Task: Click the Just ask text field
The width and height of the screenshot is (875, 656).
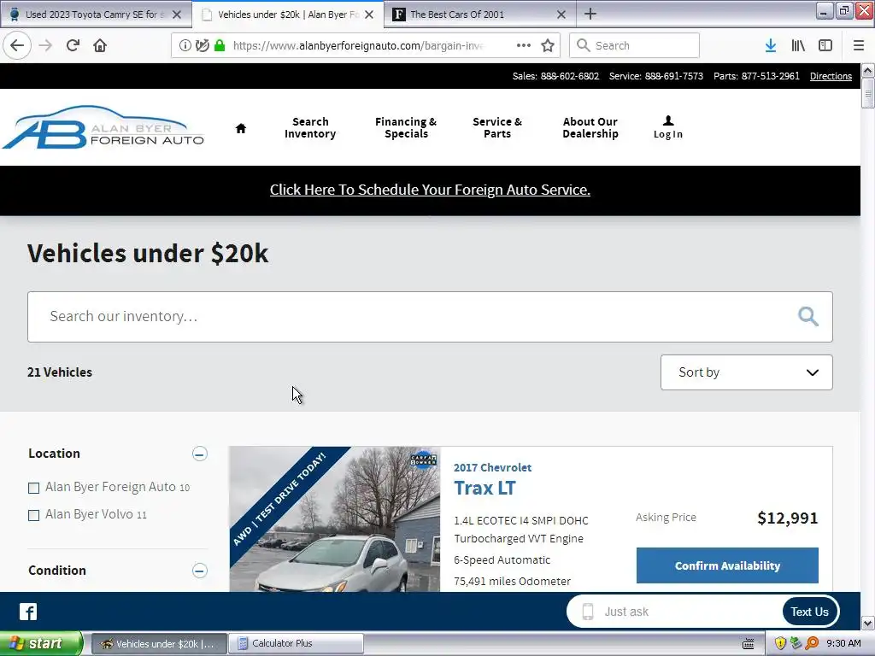Action: click(690, 612)
